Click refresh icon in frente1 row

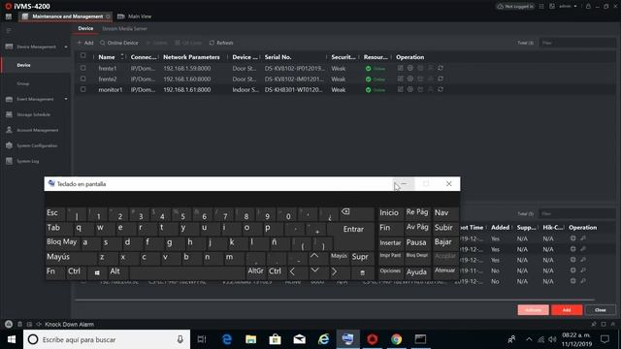pos(441,68)
